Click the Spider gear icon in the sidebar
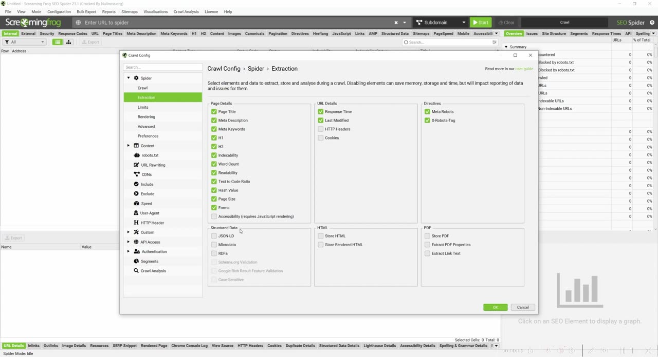658x357 pixels. point(136,78)
